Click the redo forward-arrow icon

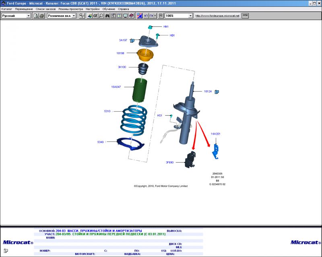[x=151, y=16]
